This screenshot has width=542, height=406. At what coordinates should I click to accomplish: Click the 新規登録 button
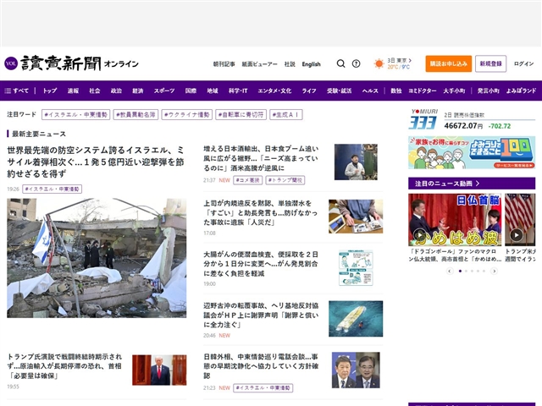click(x=491, y=64)
